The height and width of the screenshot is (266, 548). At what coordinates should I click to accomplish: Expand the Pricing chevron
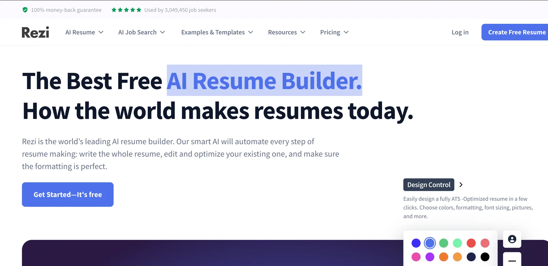[346, 32]
